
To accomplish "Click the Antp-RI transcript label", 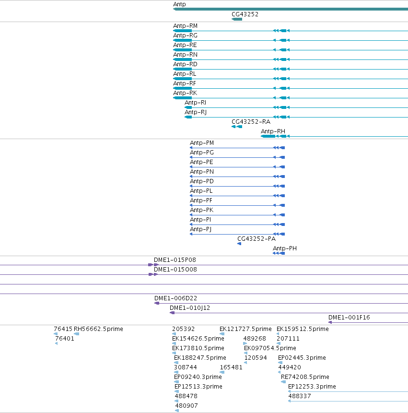I will pyautogui.click(x=195, y=103).
